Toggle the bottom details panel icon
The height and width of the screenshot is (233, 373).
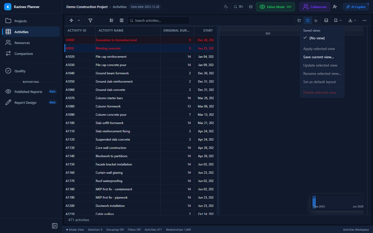[326, 20]
